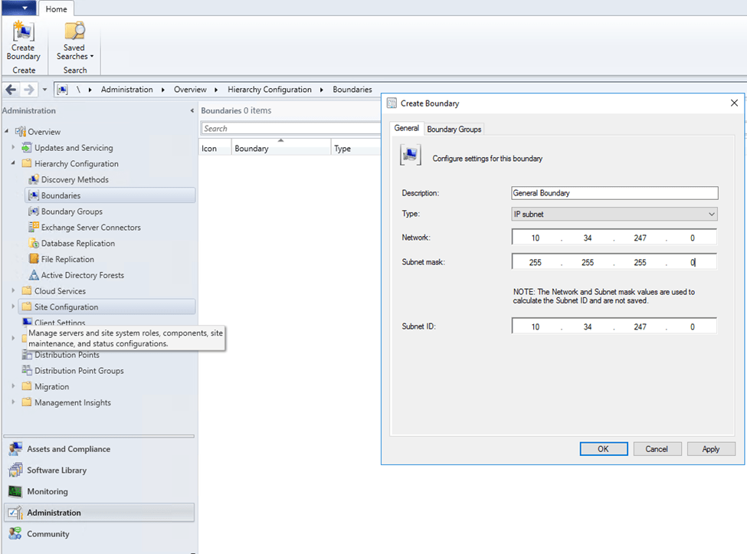Image resolution: width=747 pixels, height=554 pixels.
Task: Open the Assets and Compliance workspace
Action: tap(68, 449)
